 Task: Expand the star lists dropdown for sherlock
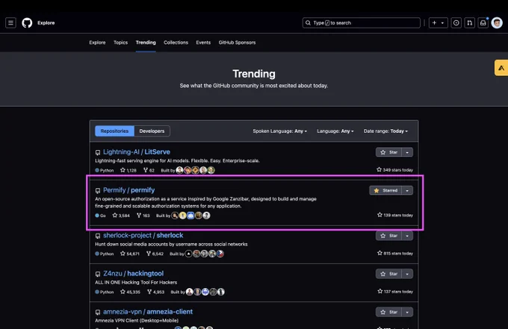pyautogui.click(x=407, y=236)
